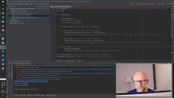
Task: Start debugging with the green bug icon
Action: click(x=159, y=4)
